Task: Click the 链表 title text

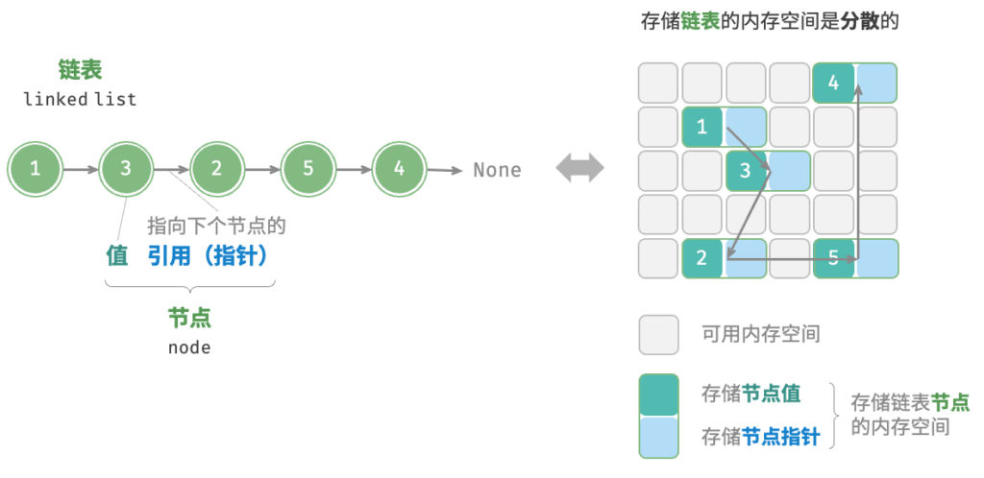Action: (80, 69)
